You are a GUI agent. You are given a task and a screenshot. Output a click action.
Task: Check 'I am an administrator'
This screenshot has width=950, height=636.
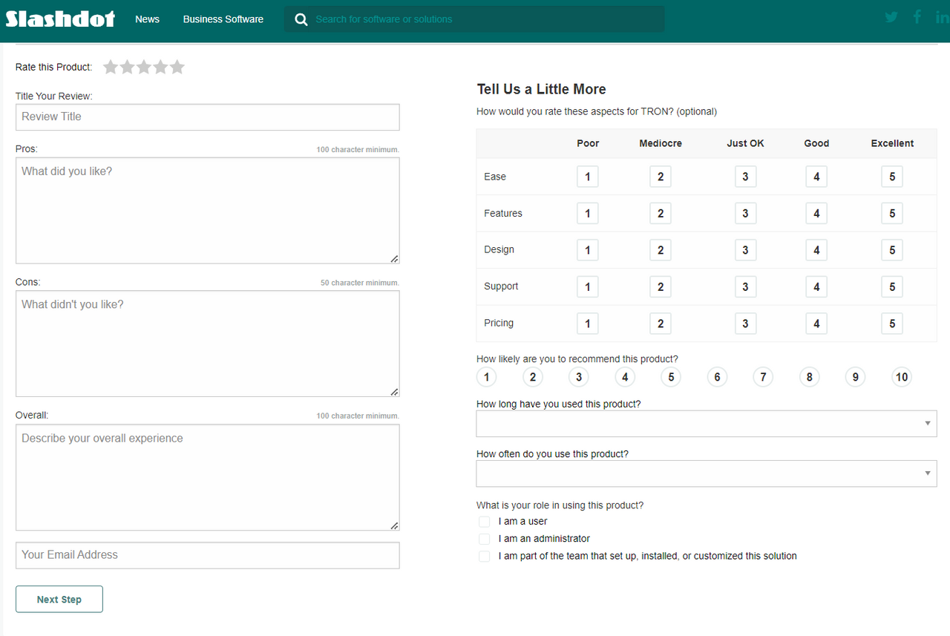point(485,539)
